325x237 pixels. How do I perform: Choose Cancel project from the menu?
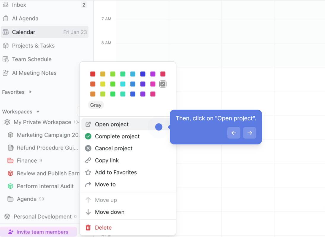point(127,148)
